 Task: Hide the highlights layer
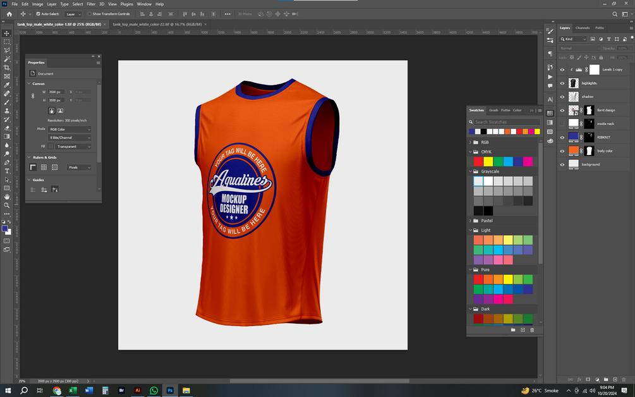tap(562, 83)
